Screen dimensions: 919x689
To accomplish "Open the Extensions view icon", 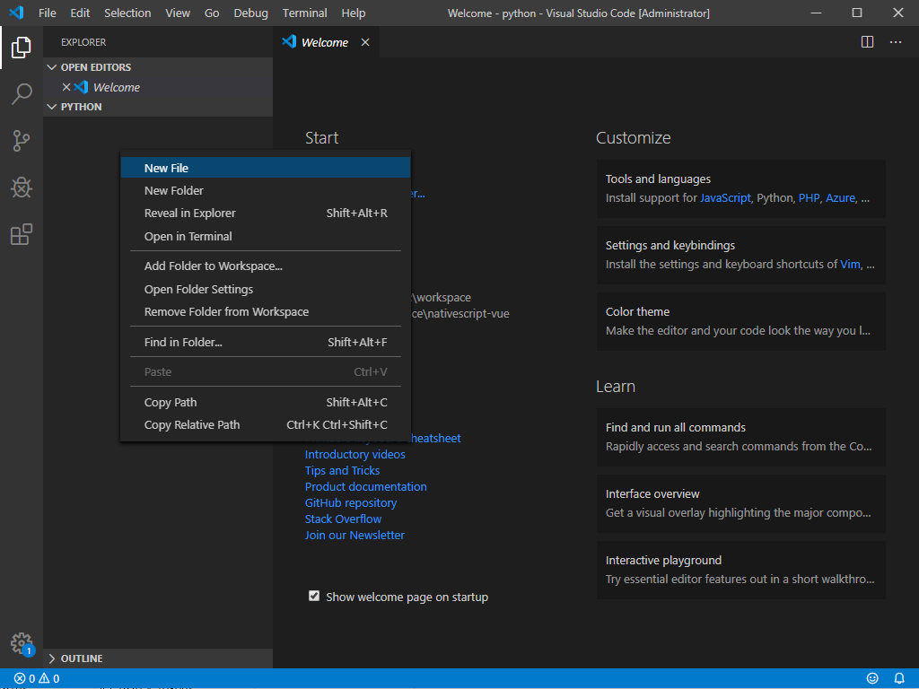I will tap(22, 234).
